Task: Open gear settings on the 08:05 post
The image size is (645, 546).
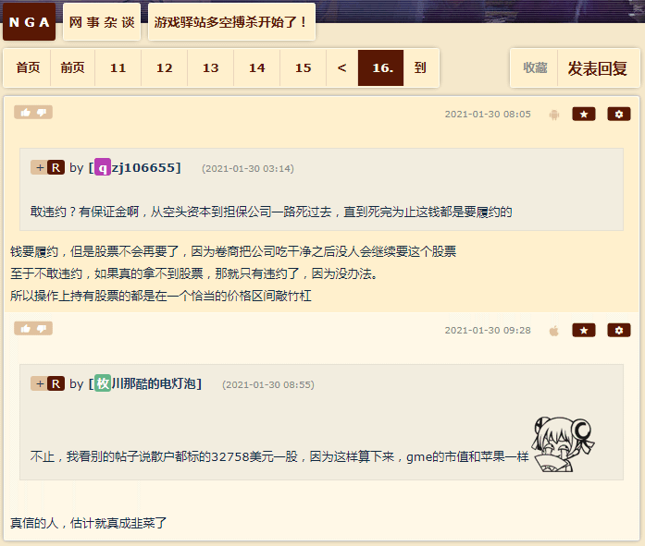Action: (x=619, y=115)
